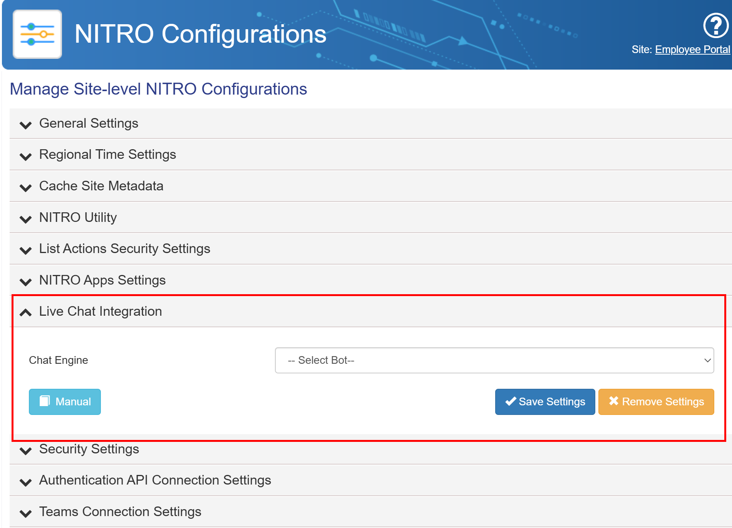The height and width of the screenshot is (528, 732).
Task: Expand the NITRO Utility section
Action: (x=78, y=218)
